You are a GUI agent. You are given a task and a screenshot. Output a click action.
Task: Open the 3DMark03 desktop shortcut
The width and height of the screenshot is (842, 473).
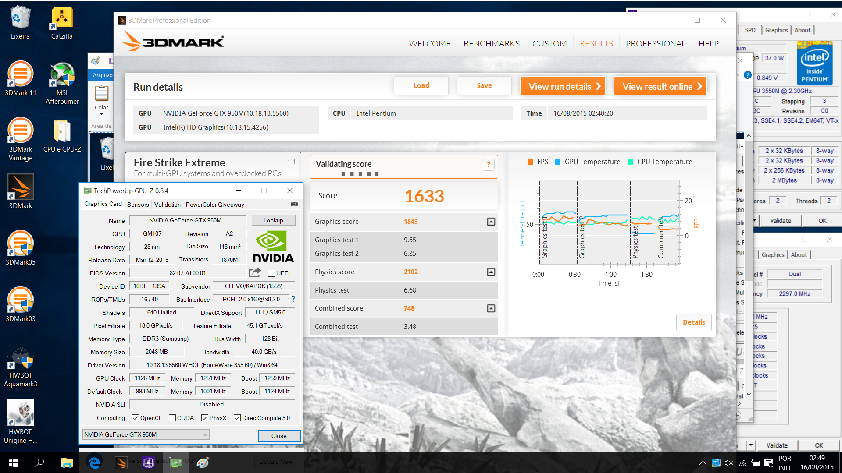click(20, 305)
